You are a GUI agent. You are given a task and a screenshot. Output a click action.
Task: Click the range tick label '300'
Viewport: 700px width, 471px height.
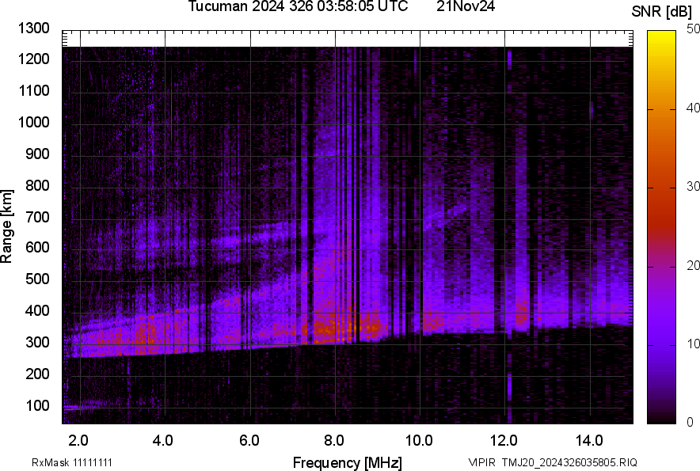point(37,343)
